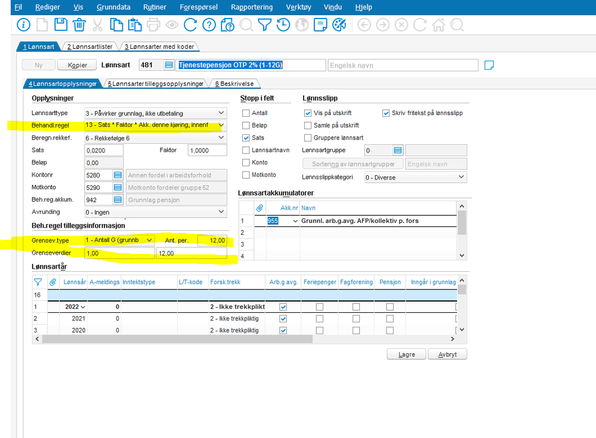596x438 pixels.
Task: Open the Grensev.type dropdown
Action: (119, 240)
